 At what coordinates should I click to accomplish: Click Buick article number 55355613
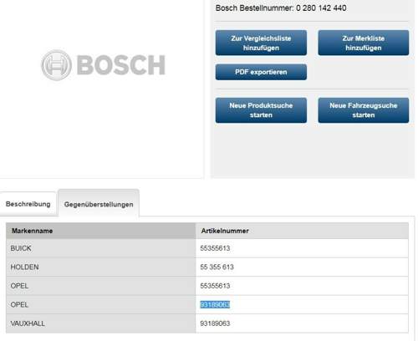click(215, 248)
